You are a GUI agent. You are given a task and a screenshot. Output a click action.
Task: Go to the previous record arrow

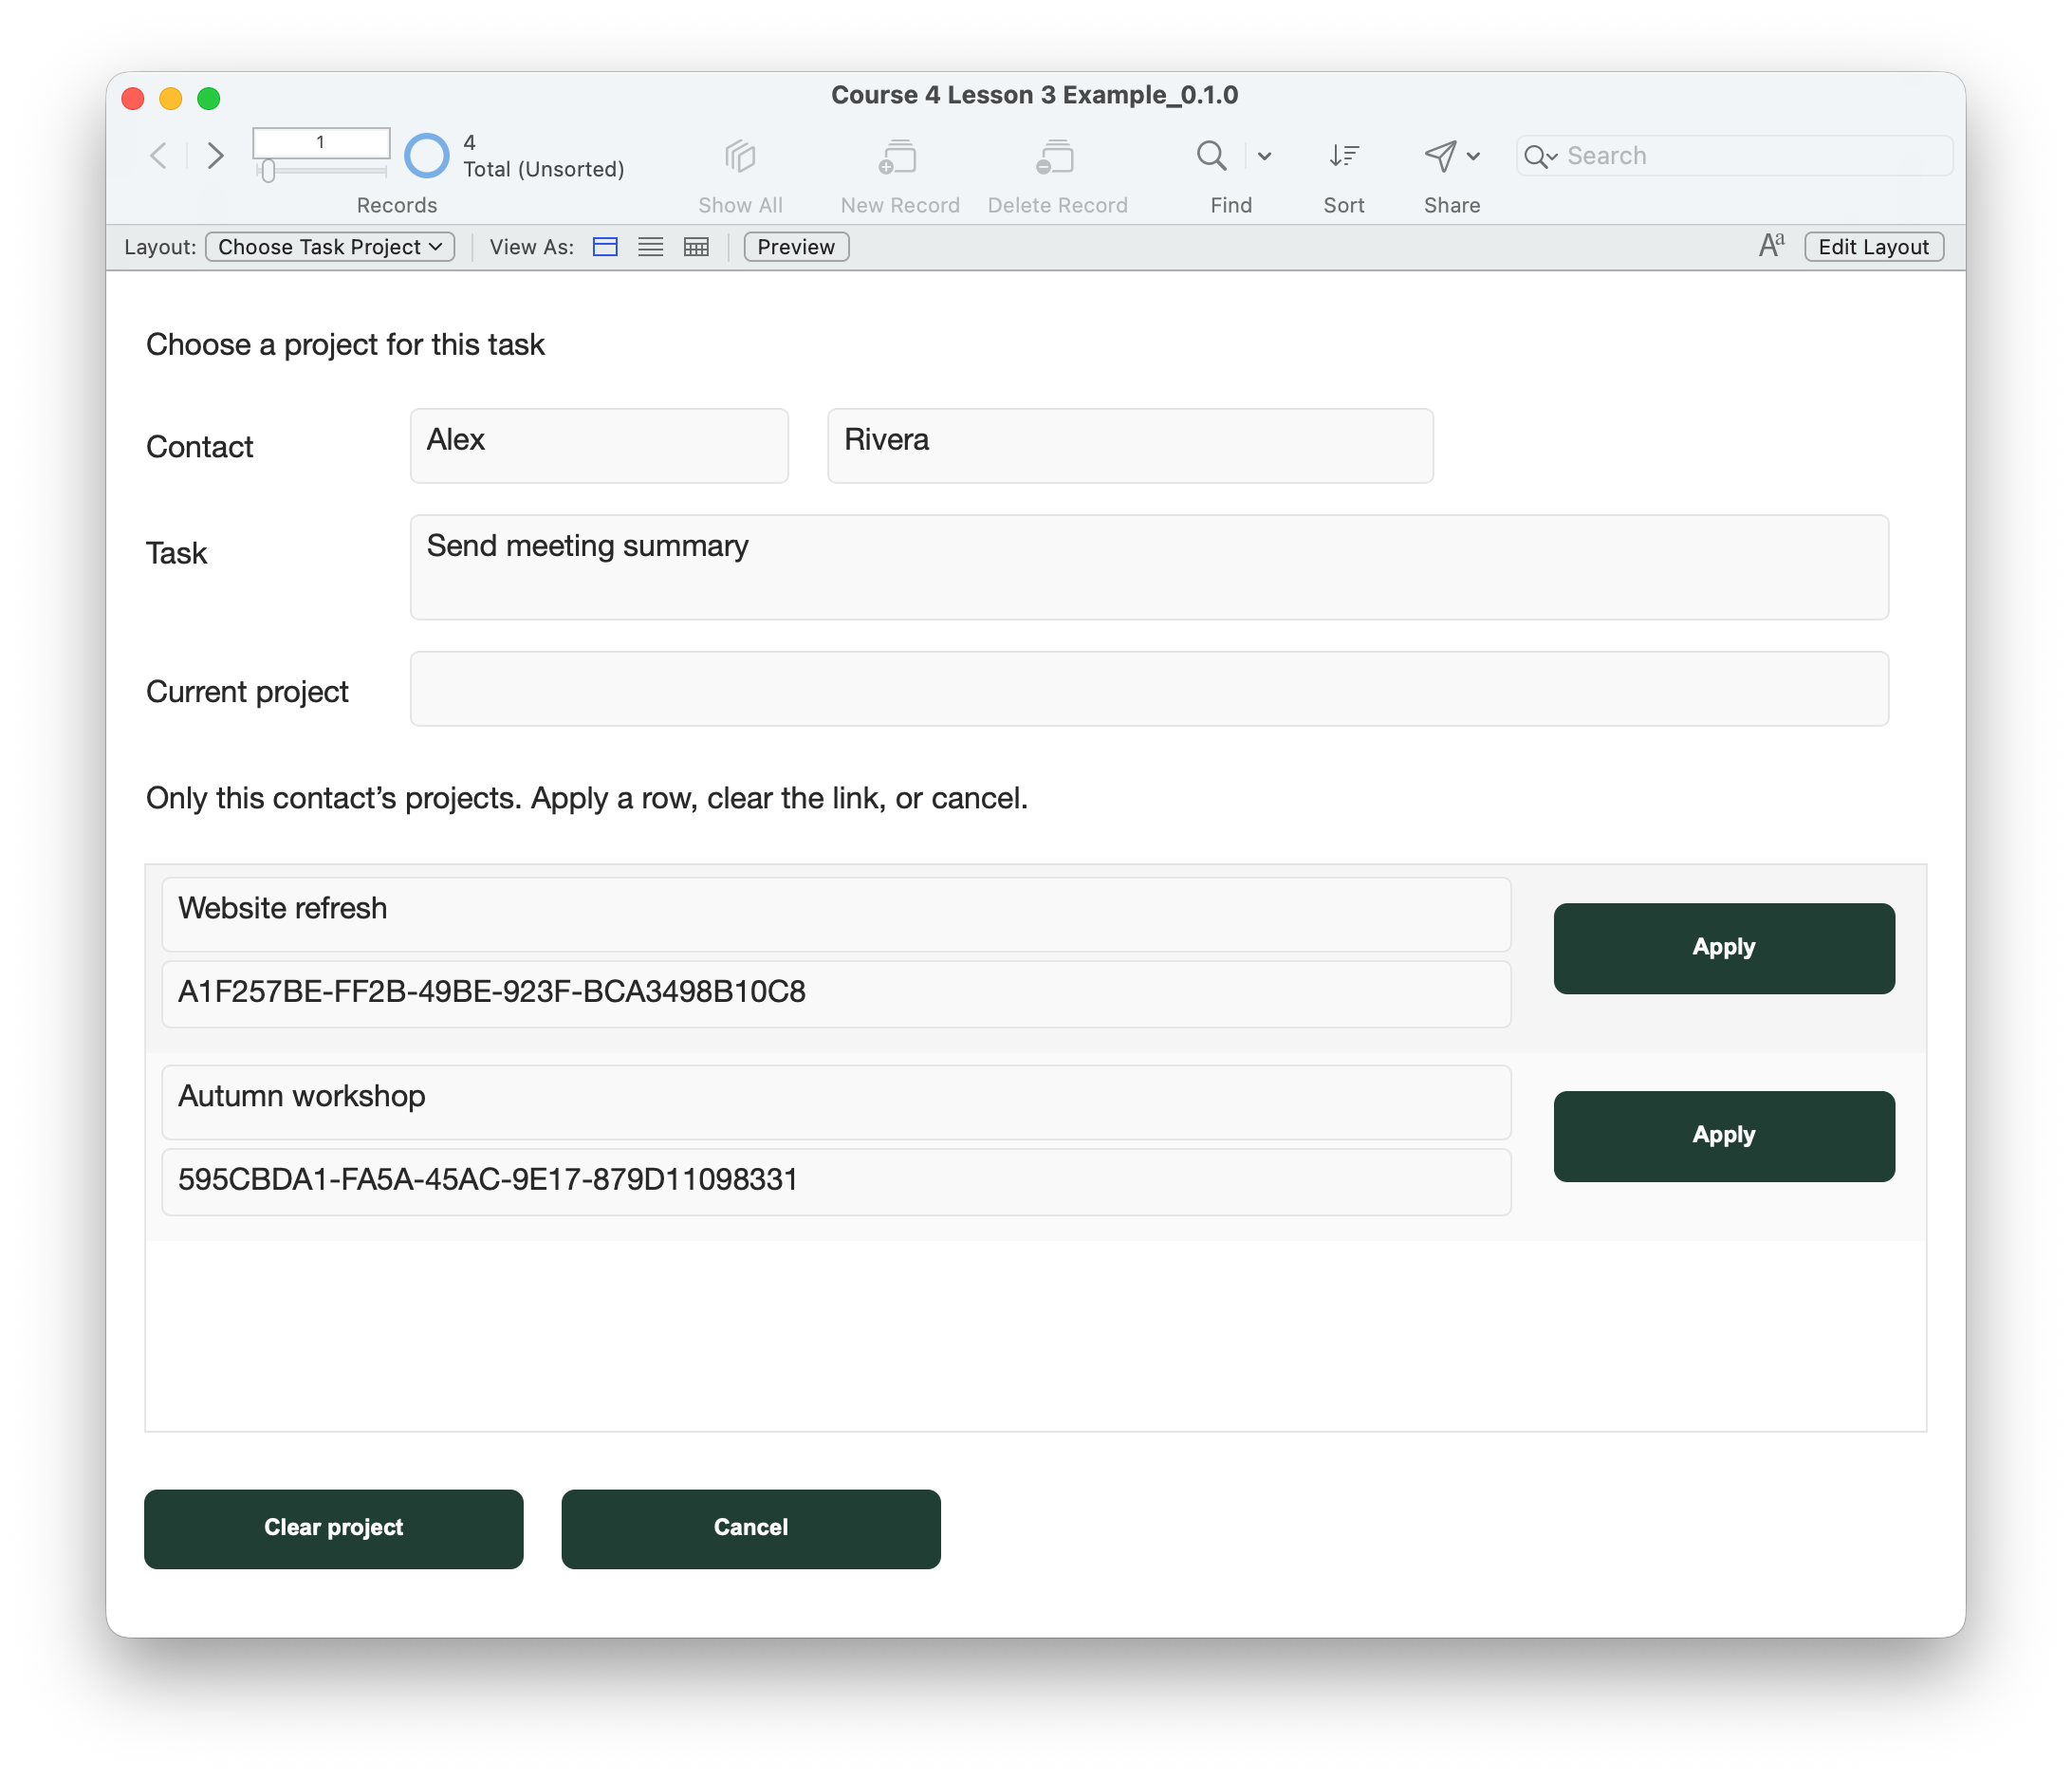[158, 155]
